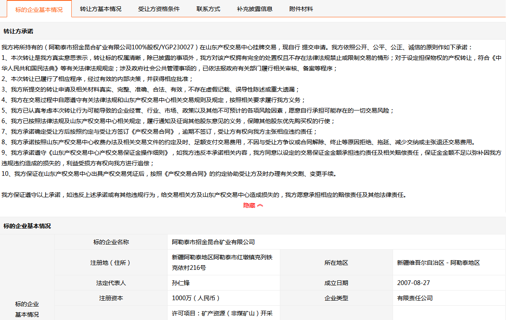Click the 法定代表人 label cell

(x=111, y=283)
